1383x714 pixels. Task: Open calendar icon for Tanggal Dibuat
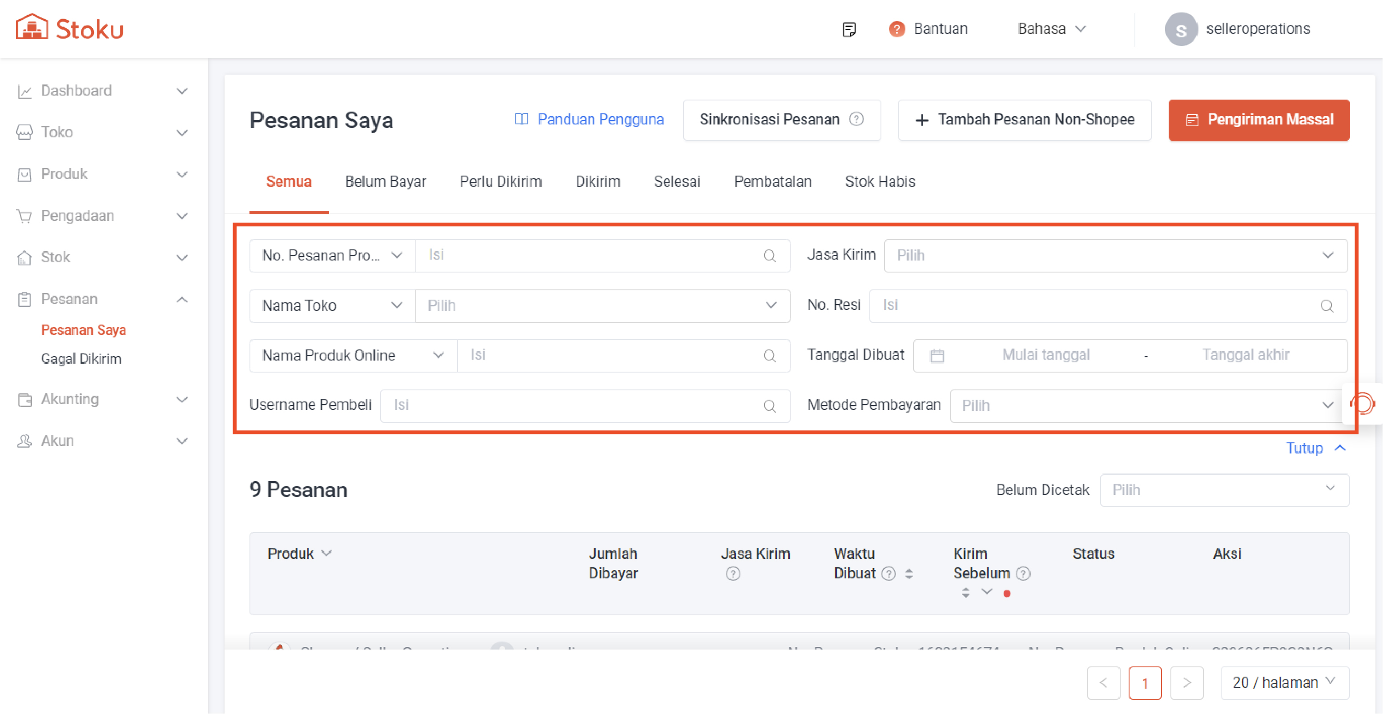tap(937, 355)
